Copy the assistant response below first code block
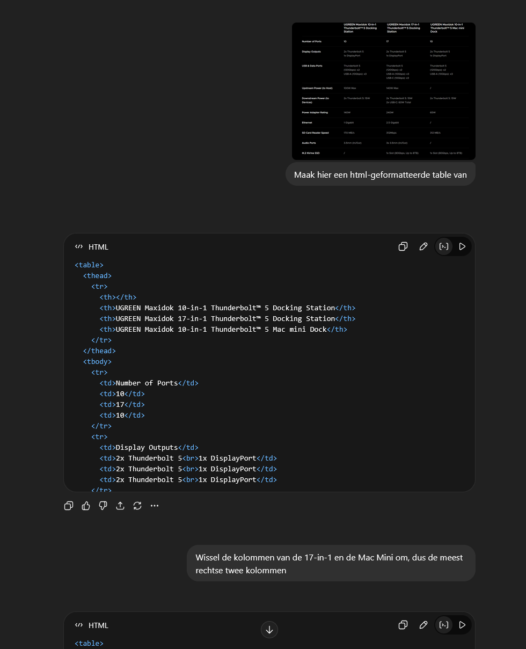Viewport: 526px width, 649px height. [69, 506]
